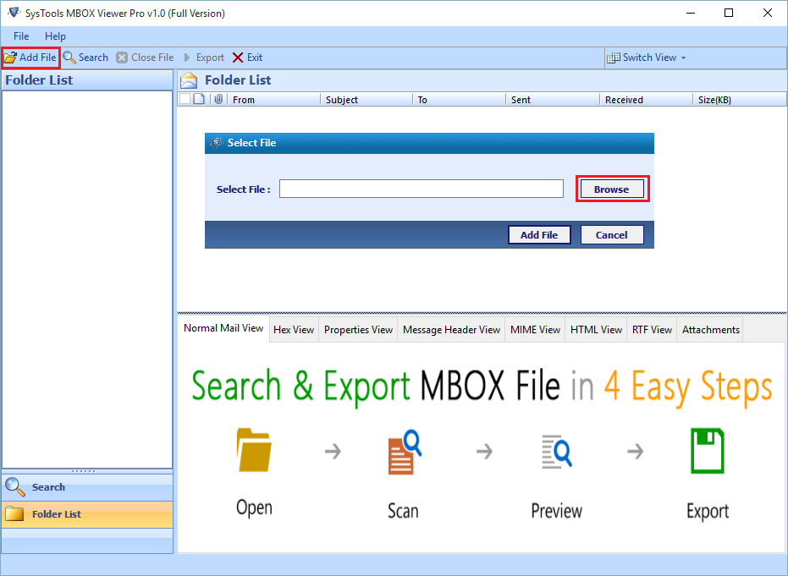788x576 pixels.
Task: Click the page icon column header
Action: 199,99
